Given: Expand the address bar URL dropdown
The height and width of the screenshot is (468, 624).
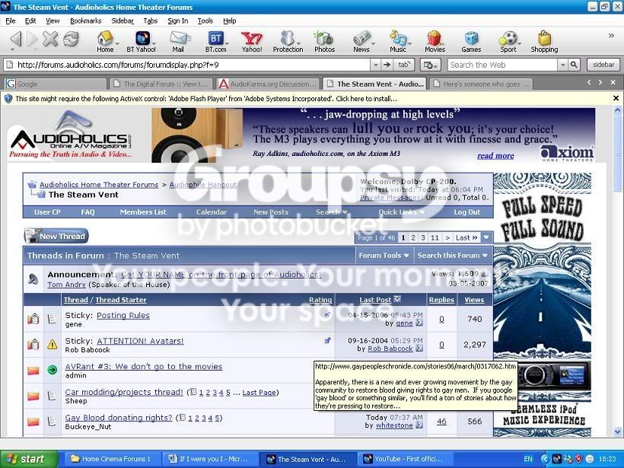Looking at the screenshot, I should click(375, 65).
